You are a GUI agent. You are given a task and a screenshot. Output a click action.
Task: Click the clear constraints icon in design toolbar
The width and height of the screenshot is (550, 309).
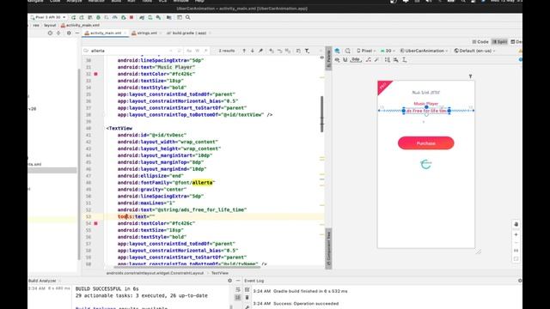pos(369,60)
